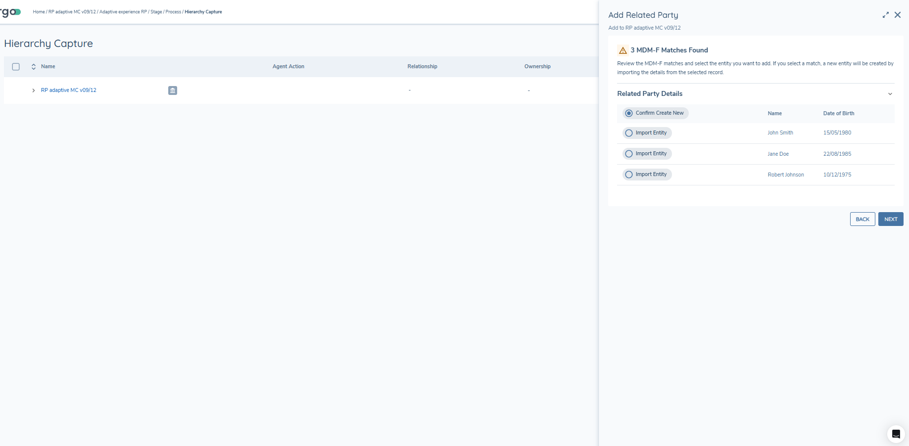Click the NEXT button
This screenshot has height=446, width=909.
[x=891, y=219]
